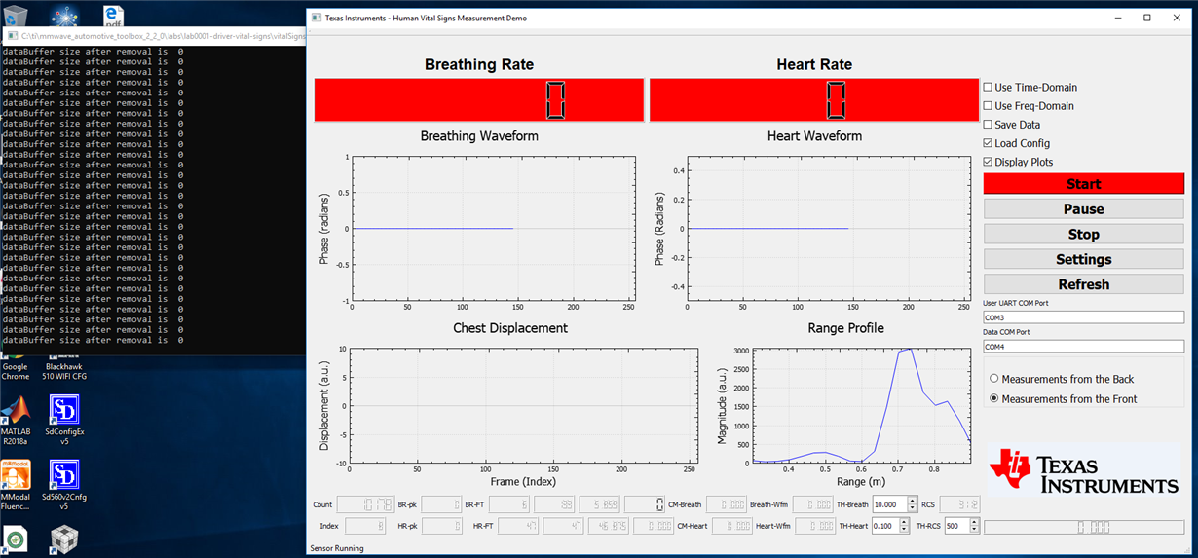The image size is (1198, 558).
Task: Enable the Use Freq-Domain checkbox
Action: (x=989, y=106)
